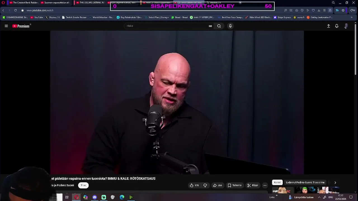Like the video with thumbs up
Viewport: 358px width, 201px height.
pos(194,185)
